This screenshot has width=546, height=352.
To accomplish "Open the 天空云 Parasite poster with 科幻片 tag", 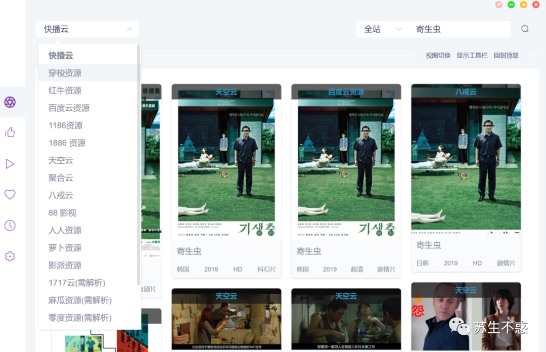I will tap(226, 161).
